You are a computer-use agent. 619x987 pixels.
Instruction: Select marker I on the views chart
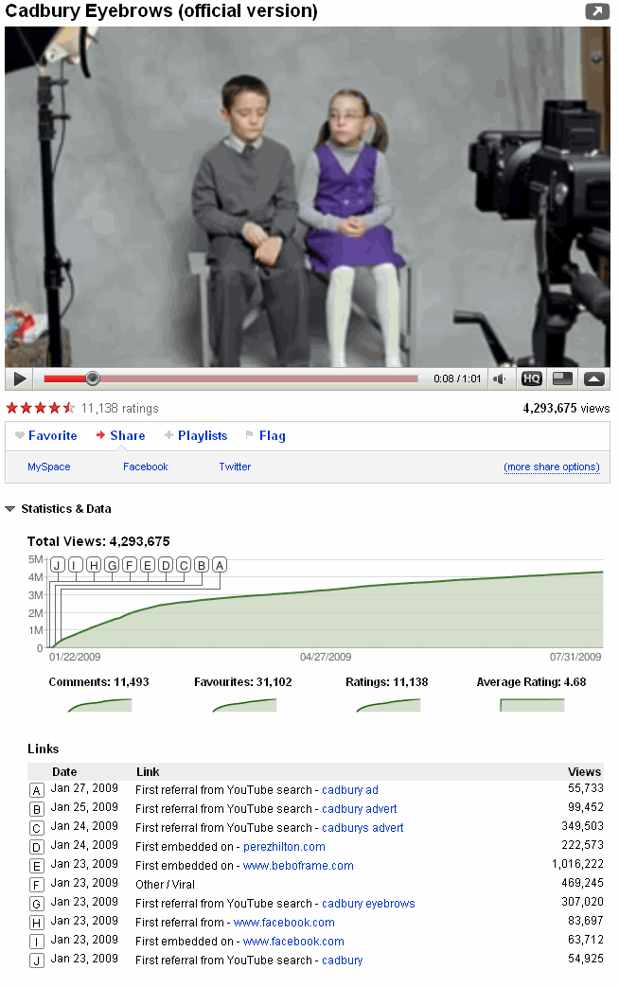pyautogui.click(x=76, y=565)
